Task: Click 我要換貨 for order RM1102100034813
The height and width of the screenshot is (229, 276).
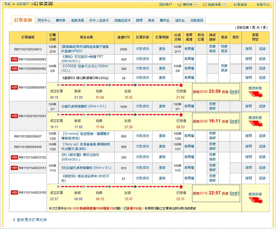Action: coord(213,49)
